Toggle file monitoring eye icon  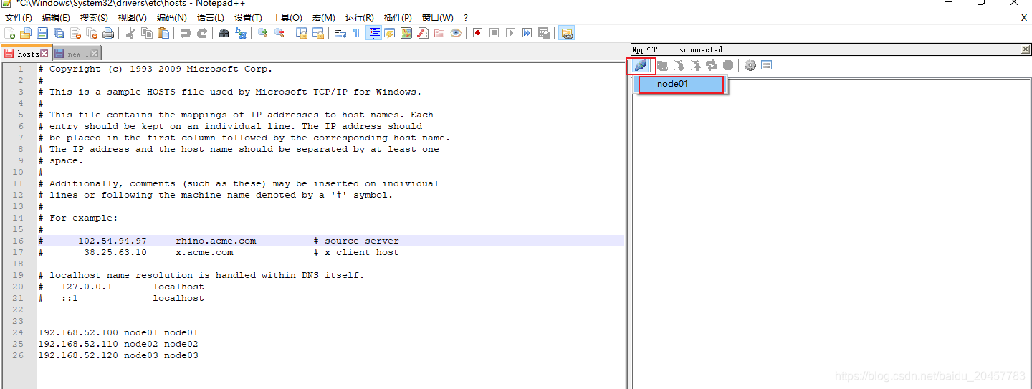(456, 33)
